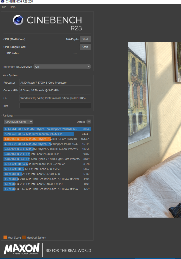Select the i7-1165G7 @ 28W ranking row
This screenshot has width=181, height=259.
47,179
